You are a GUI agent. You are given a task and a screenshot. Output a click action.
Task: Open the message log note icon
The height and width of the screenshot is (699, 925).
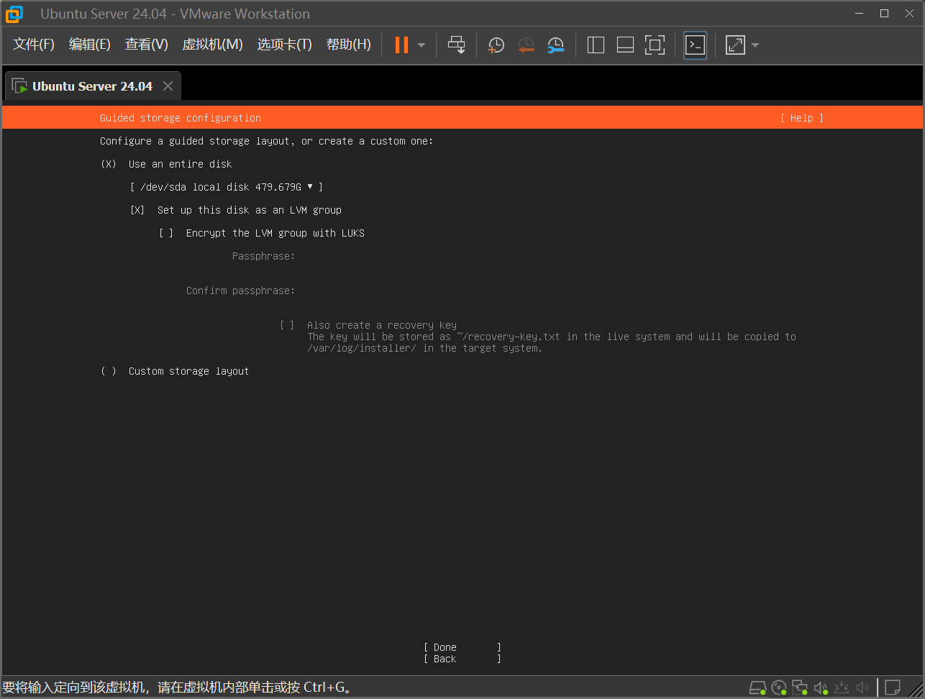click(893, 687)
